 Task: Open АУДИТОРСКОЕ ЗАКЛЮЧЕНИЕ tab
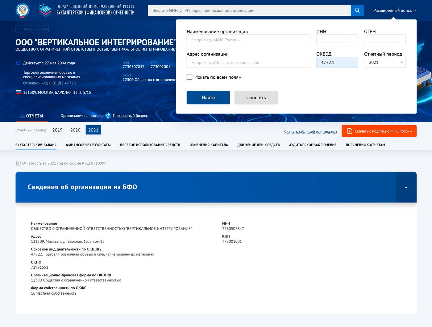click(x=313, y=145)
